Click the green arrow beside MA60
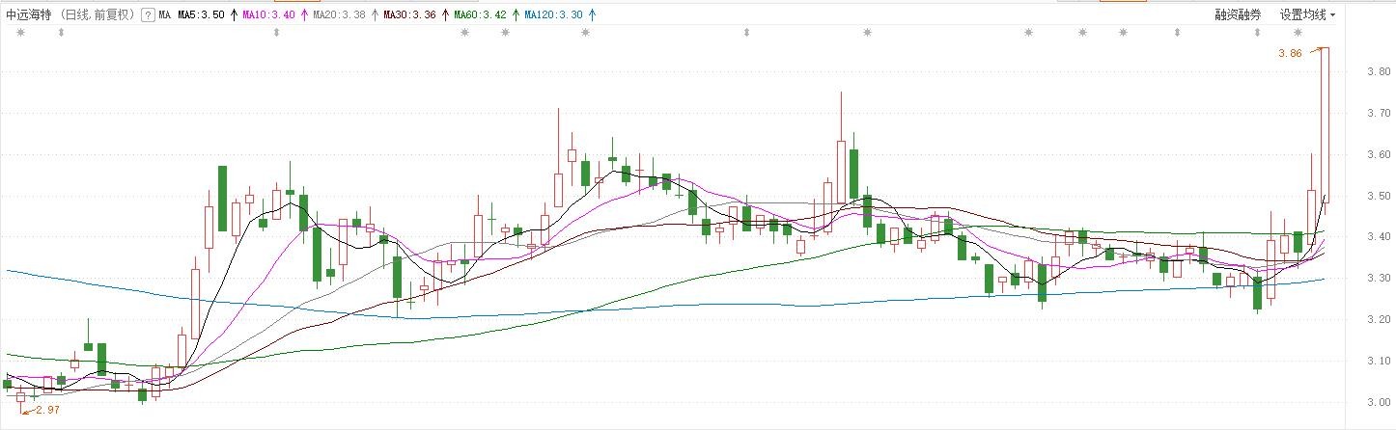Viewport: 1396px width, 430px height. [516, 15]
